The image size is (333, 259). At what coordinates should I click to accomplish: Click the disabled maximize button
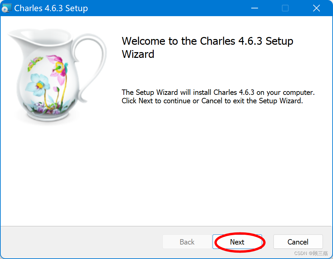pyautogui.click(x=285, y=8)
